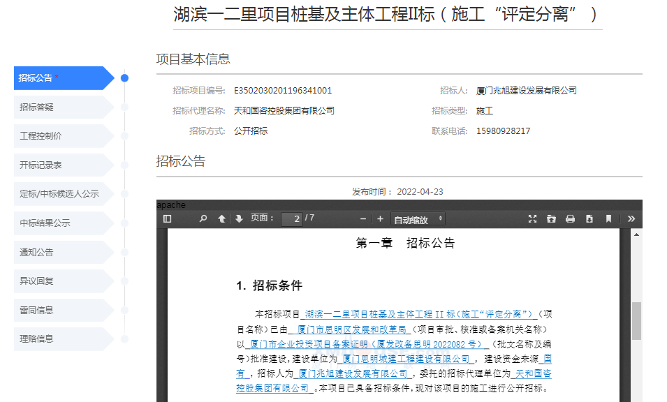Print the PDF document
This screenshot has width=667, height=402.
570,219
